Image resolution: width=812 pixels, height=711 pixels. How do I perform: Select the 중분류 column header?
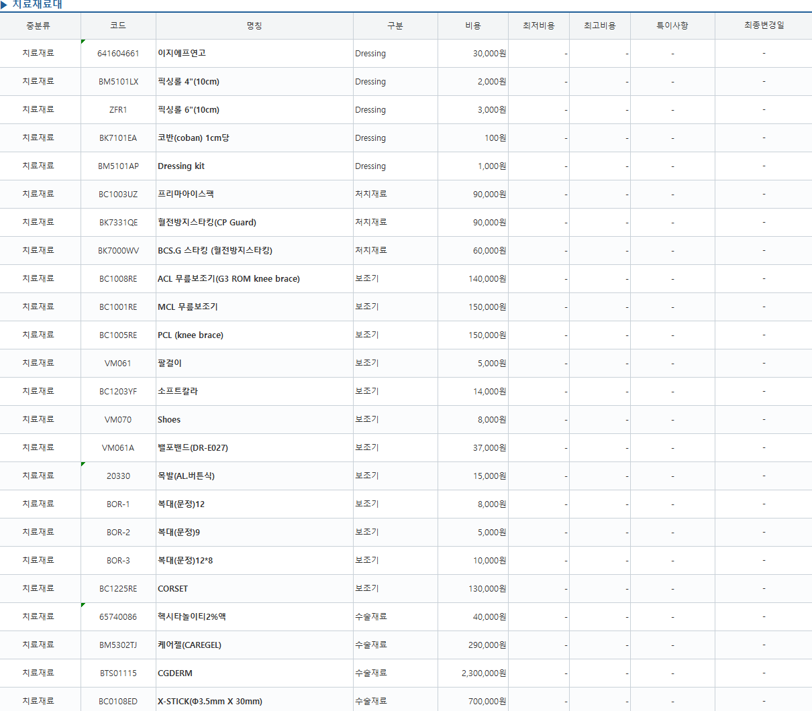point(38,25)
